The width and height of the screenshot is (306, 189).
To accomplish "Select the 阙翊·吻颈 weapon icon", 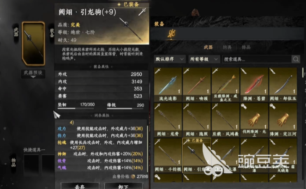I will (197, 84).
